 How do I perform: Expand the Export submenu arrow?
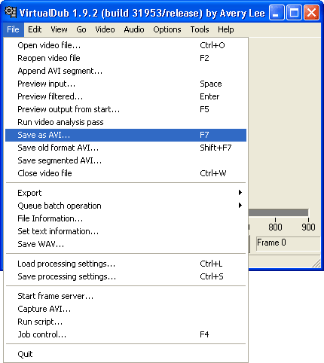(x=240, y=193)
